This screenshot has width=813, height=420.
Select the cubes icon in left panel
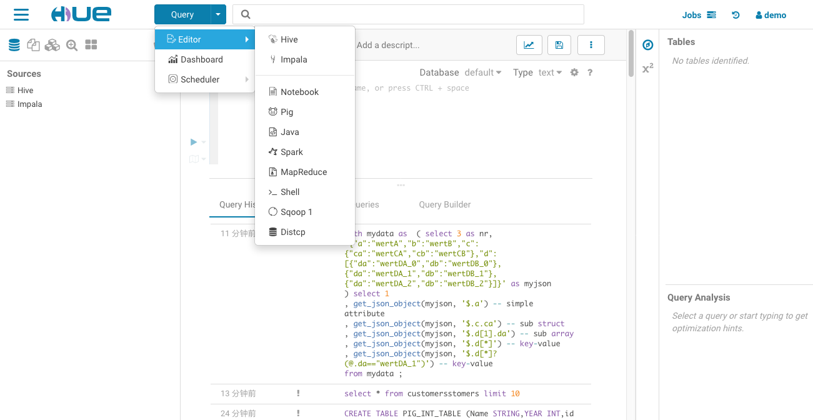52,45
